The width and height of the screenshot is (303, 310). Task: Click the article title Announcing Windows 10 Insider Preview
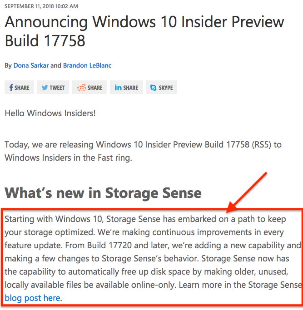[x=144, y=22]
